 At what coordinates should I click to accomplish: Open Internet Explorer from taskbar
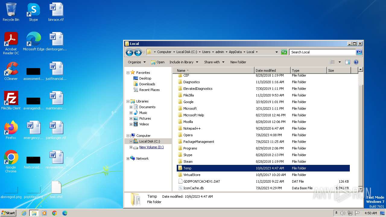point(24,213)
